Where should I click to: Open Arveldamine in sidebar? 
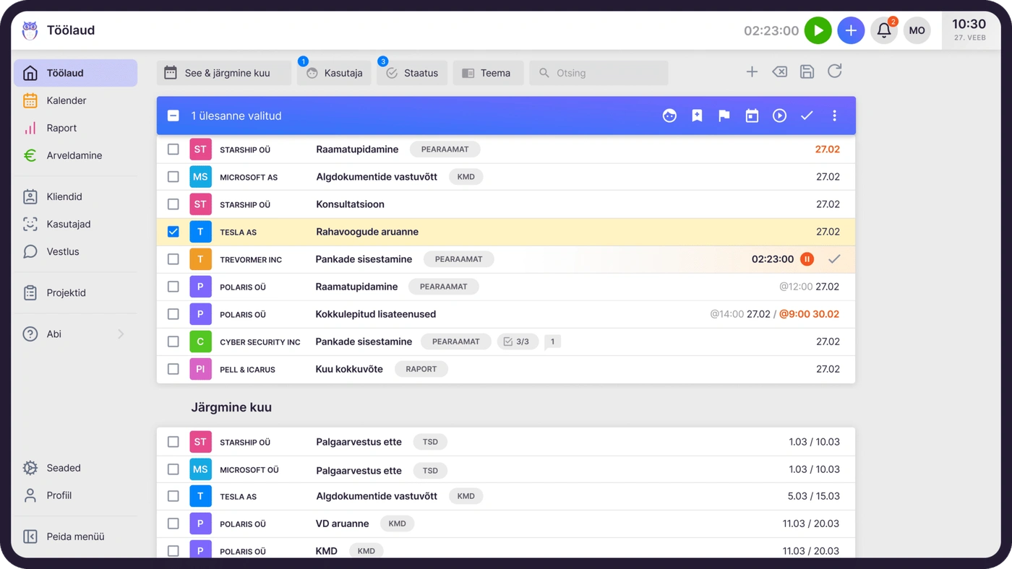click(x=75, y=155)
